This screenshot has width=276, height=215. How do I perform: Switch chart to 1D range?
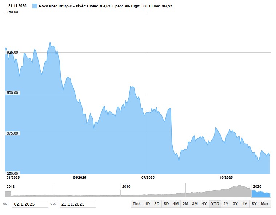(x=147, y=204)
